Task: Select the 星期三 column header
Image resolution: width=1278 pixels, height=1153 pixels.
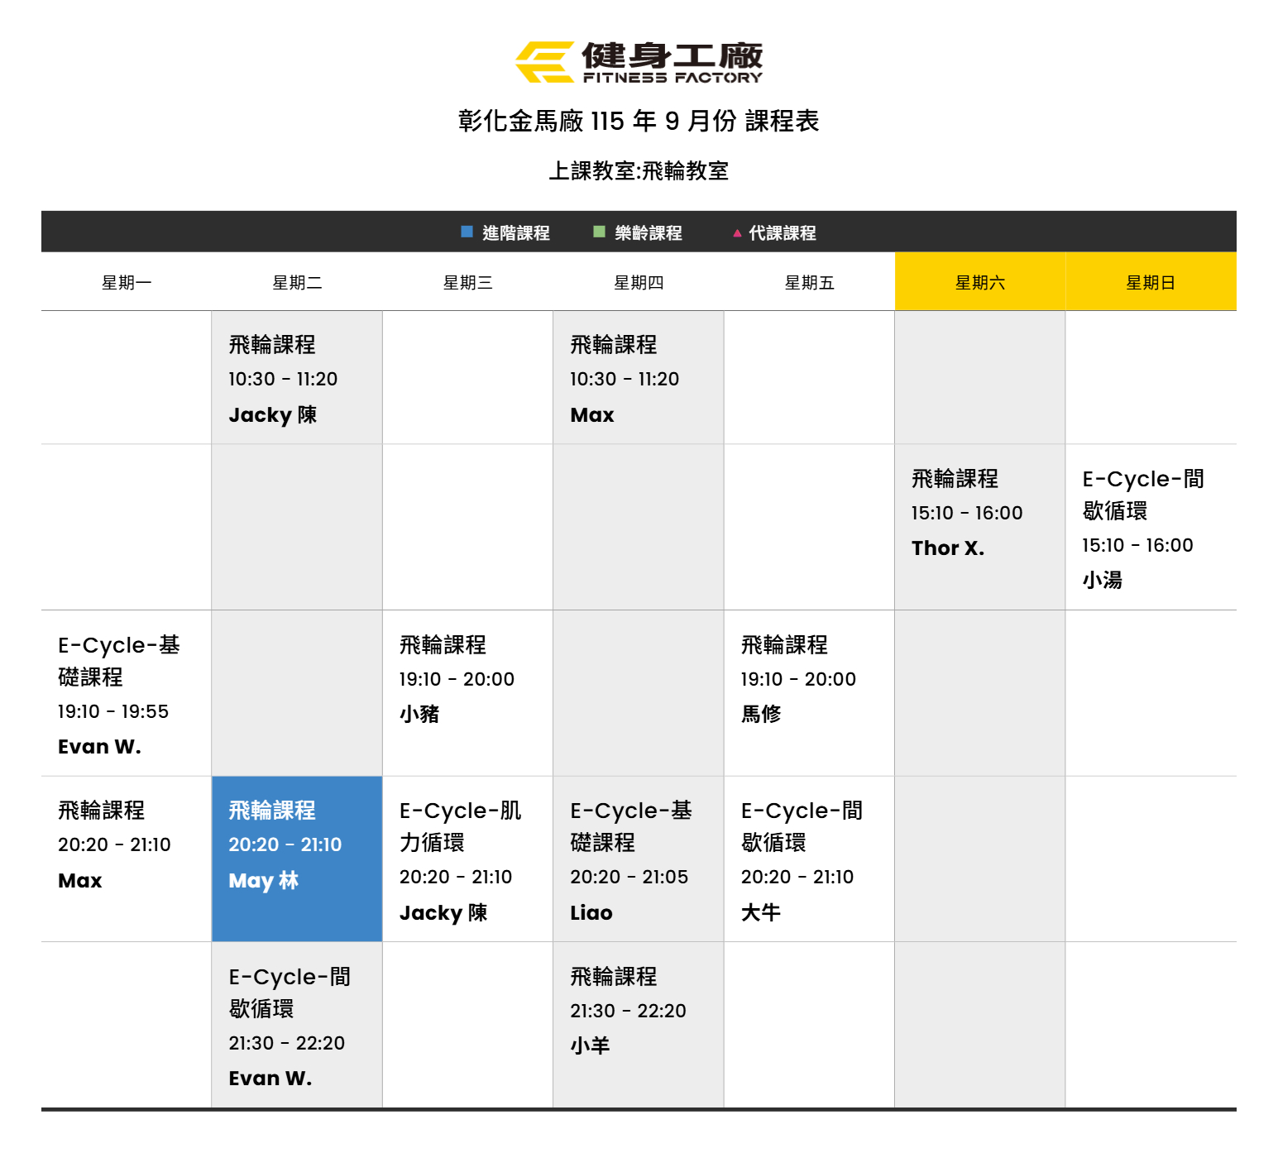Action: click(468, 282)
